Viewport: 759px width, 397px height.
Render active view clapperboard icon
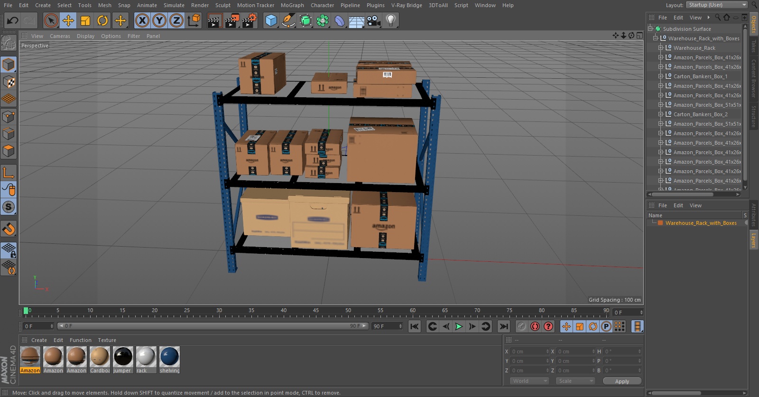pos(214,20)
